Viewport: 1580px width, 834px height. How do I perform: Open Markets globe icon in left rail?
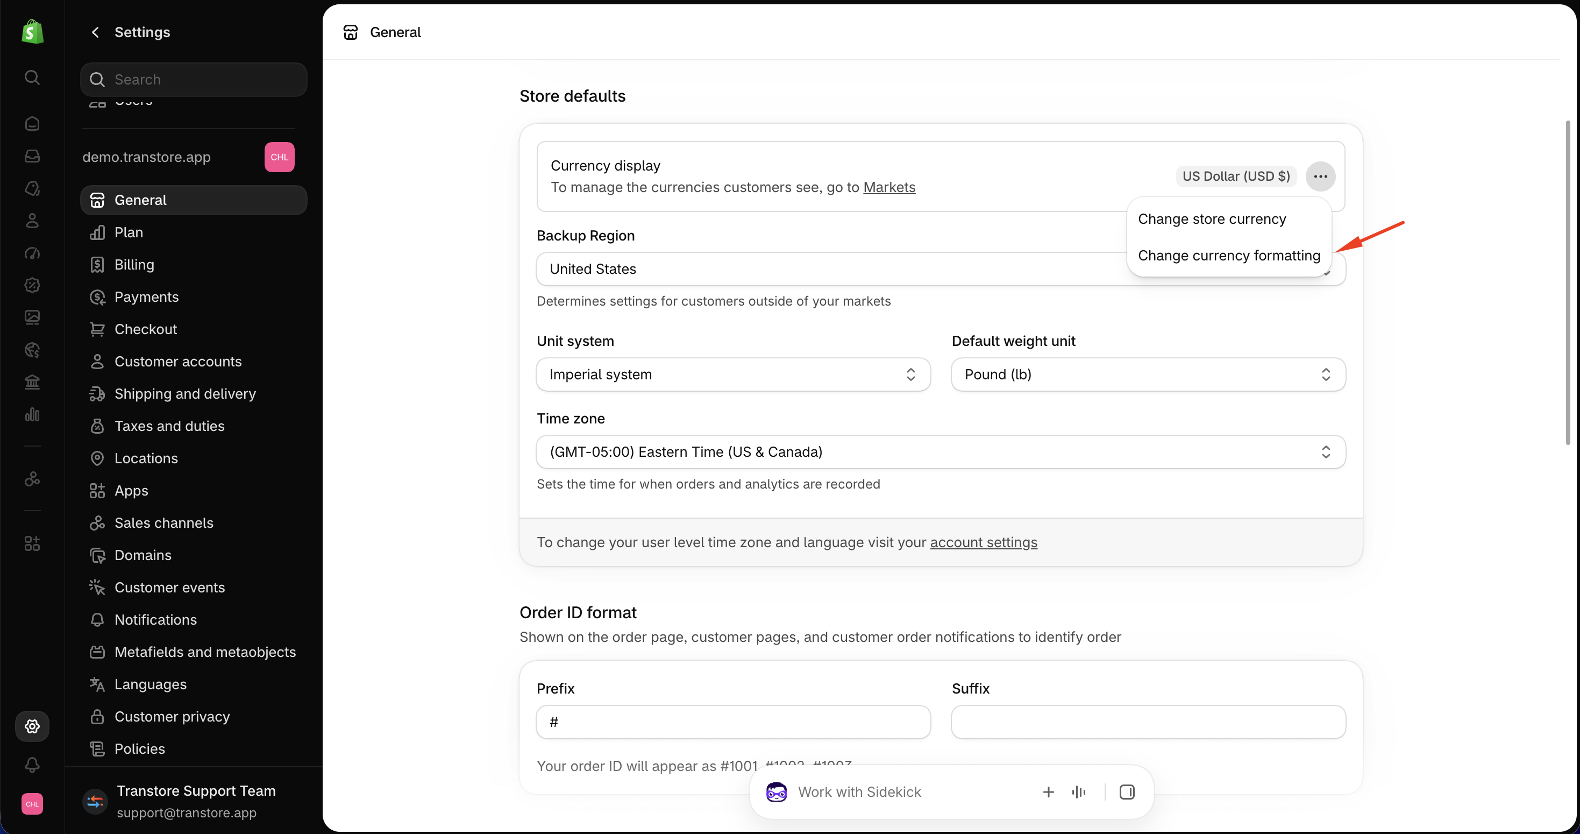32,350
